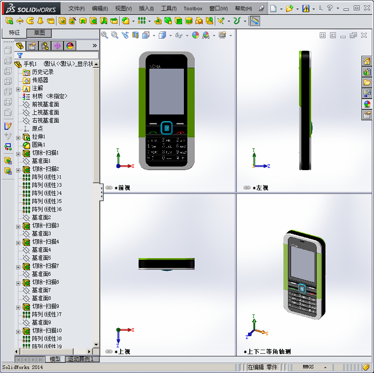
Task: Open the Toolbox menu
Action: click(x=193, y=8)
